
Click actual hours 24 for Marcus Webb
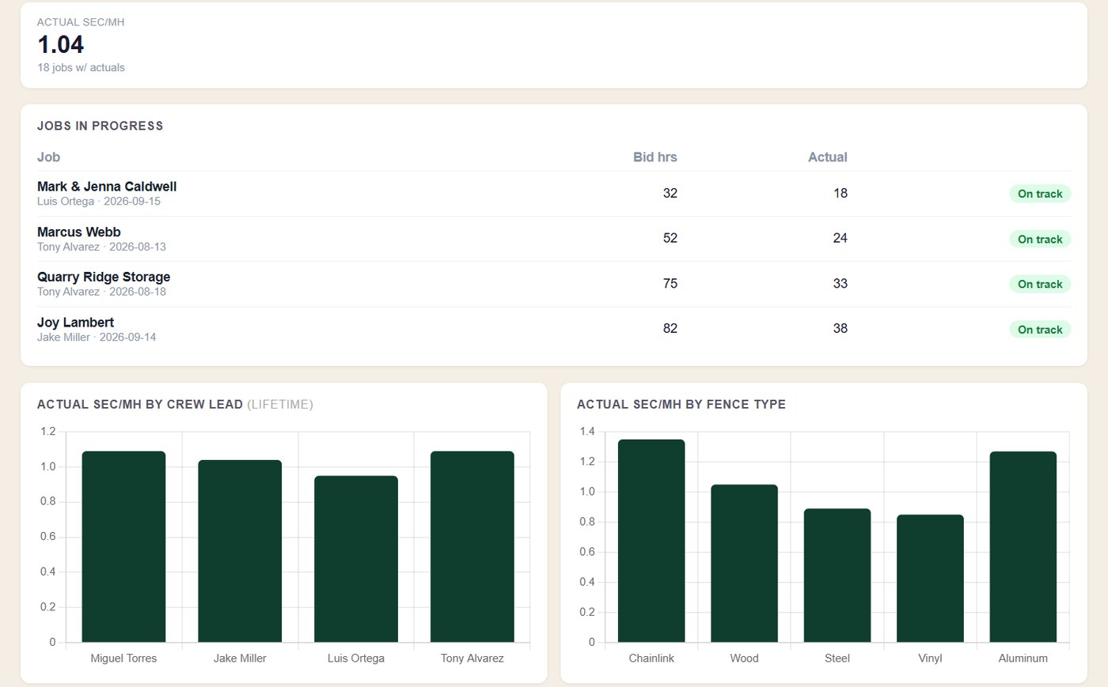click(x=840, y=238)
